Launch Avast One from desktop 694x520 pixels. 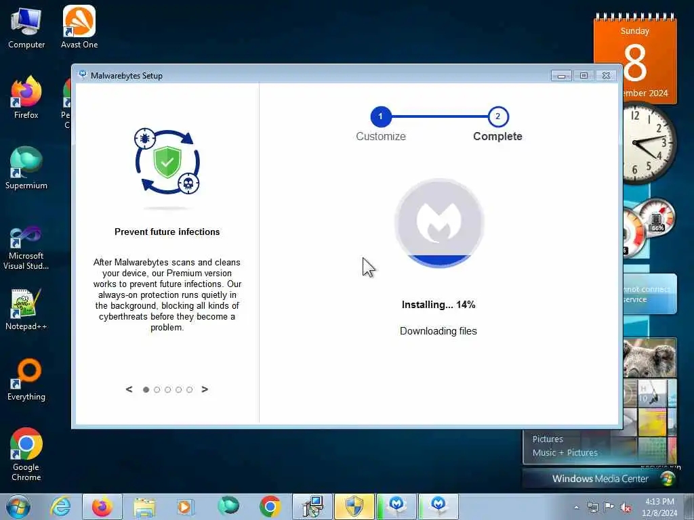(x=79, y=27)
